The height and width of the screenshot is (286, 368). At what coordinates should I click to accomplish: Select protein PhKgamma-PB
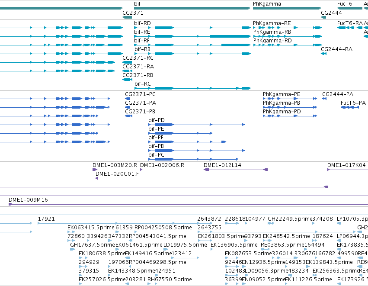[x=290, y=107]
